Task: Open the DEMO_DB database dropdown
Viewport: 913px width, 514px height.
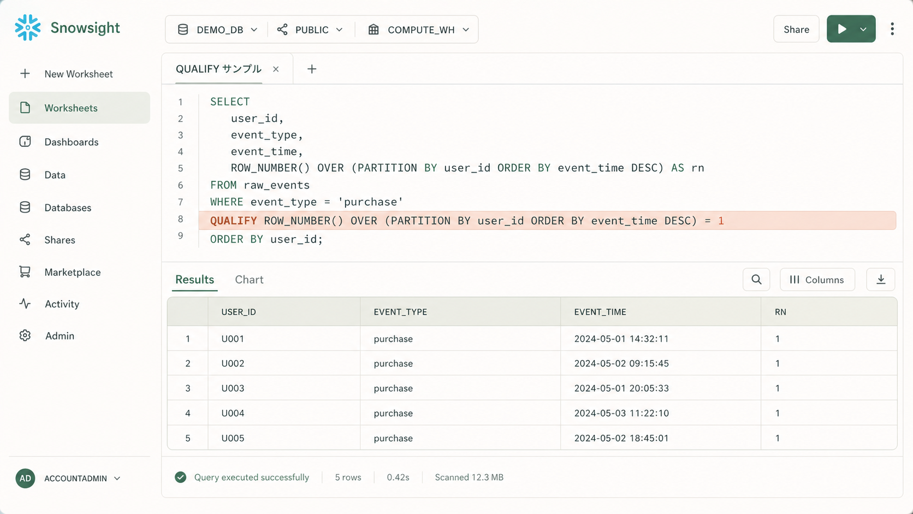Action: 217,29
